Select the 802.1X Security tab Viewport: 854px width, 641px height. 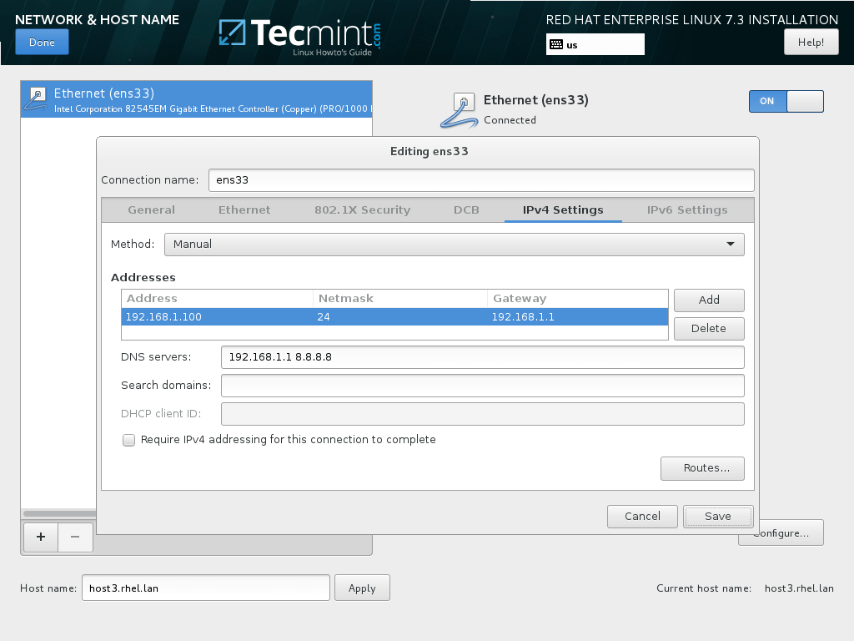pyautogui.click(x=362, y=209)
